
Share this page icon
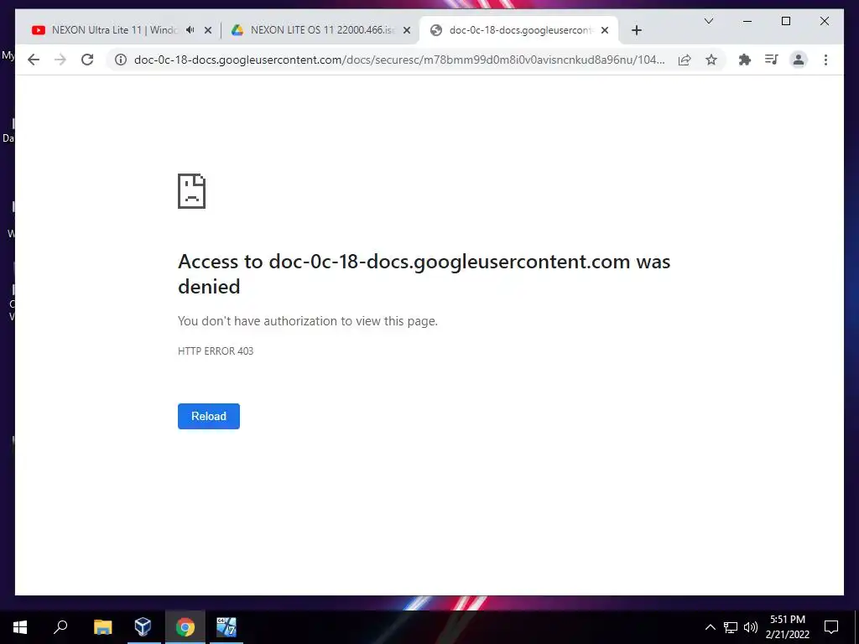click(685, 60)
